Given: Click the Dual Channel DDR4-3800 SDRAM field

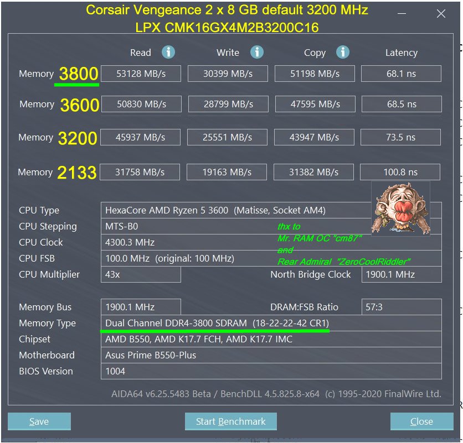Looking at the screenshot, I should 271,323.
